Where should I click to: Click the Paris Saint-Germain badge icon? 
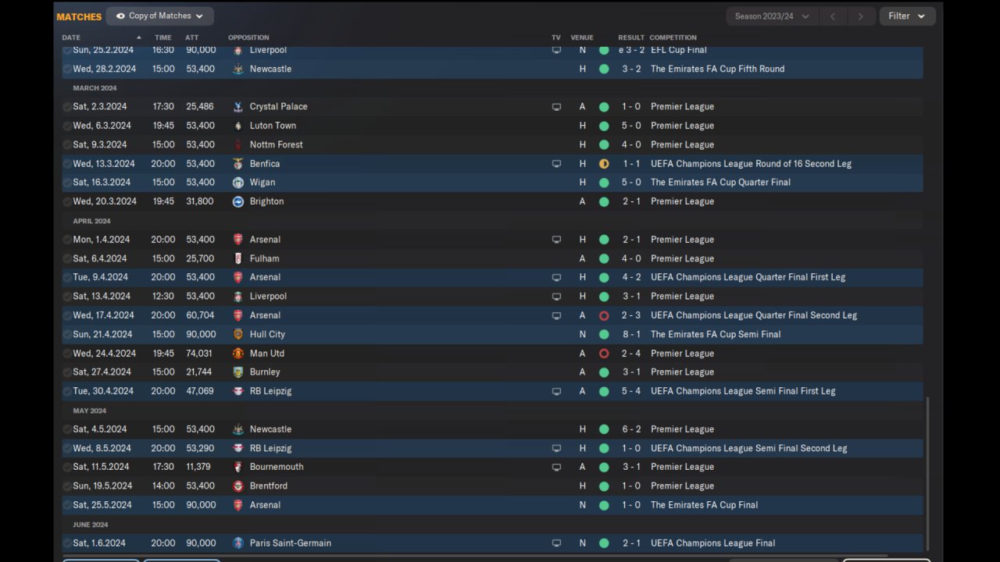(x=237, y=543)
